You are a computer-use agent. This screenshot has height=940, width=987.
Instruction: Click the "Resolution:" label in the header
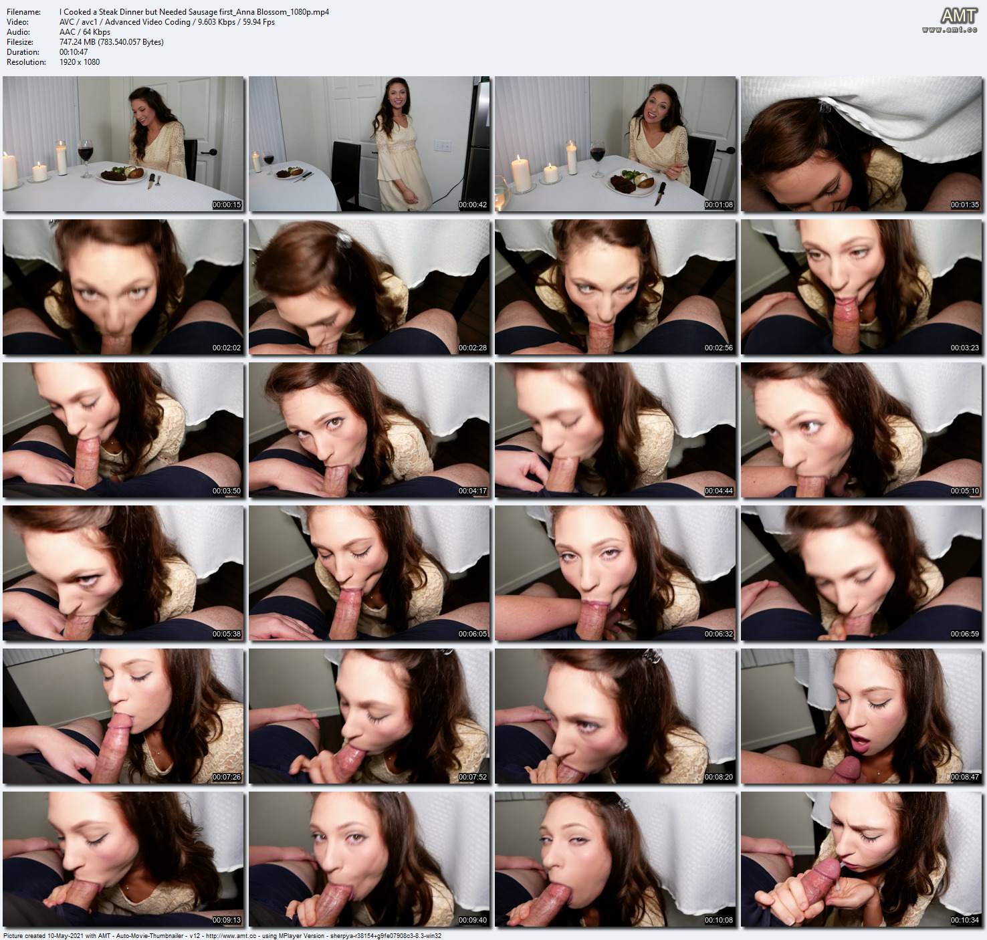pos(26,62)
